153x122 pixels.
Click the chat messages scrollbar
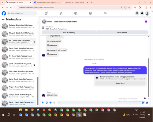(148, 78)
